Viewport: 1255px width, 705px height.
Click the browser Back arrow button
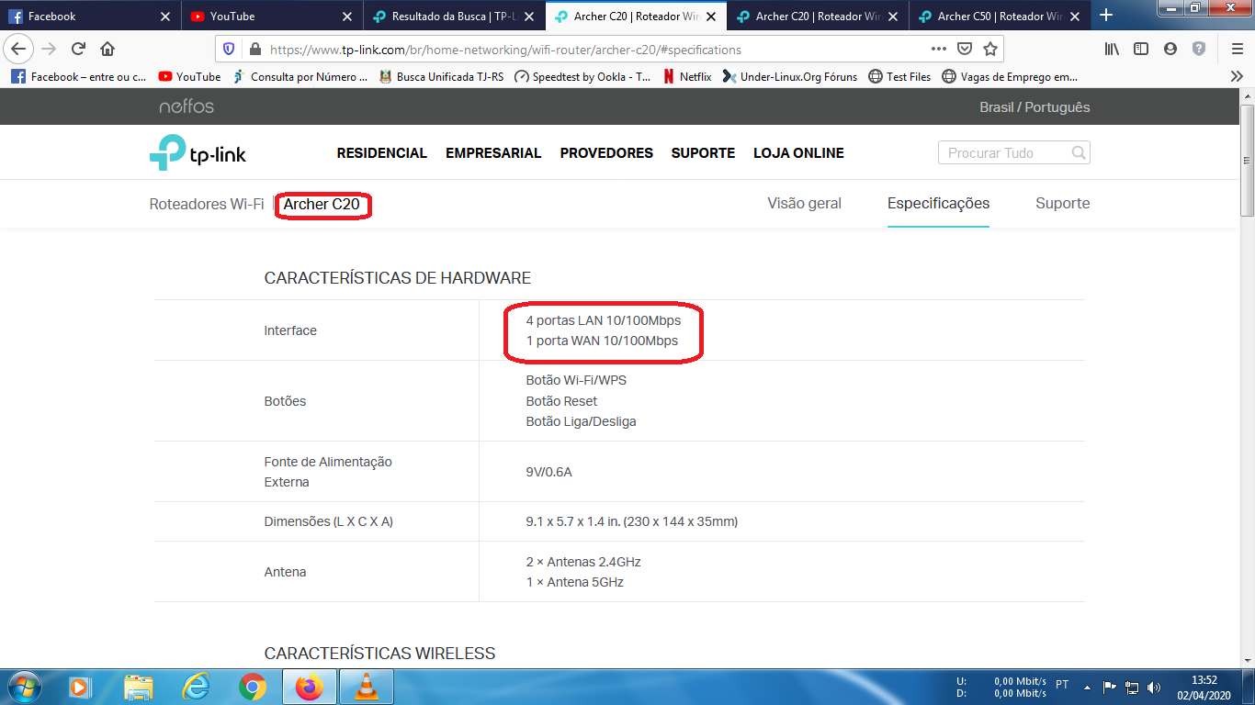tap(18, 49)
